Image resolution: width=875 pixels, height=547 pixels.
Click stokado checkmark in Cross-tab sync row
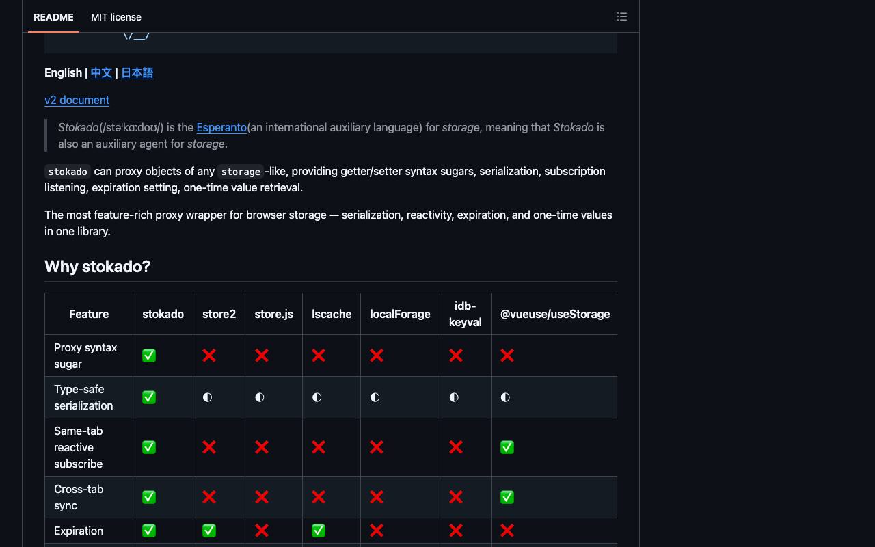point(149,497)
